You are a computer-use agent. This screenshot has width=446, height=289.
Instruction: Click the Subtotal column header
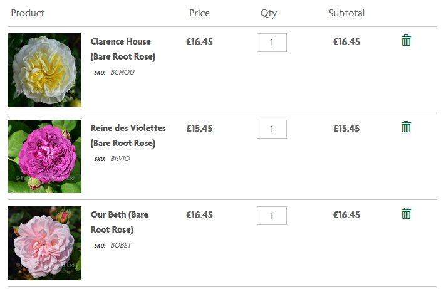[346, 13]
